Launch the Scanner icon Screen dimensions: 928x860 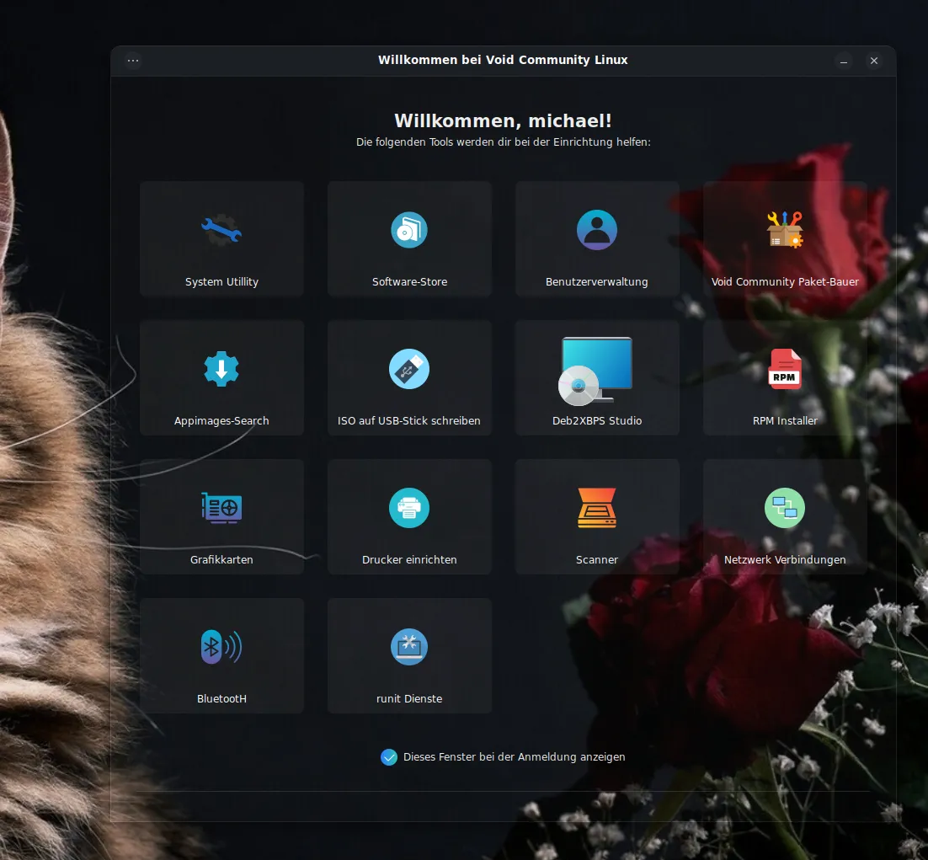(x=597, y=508)
